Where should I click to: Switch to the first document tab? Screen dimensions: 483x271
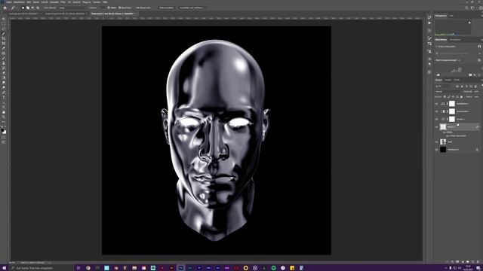23,14
